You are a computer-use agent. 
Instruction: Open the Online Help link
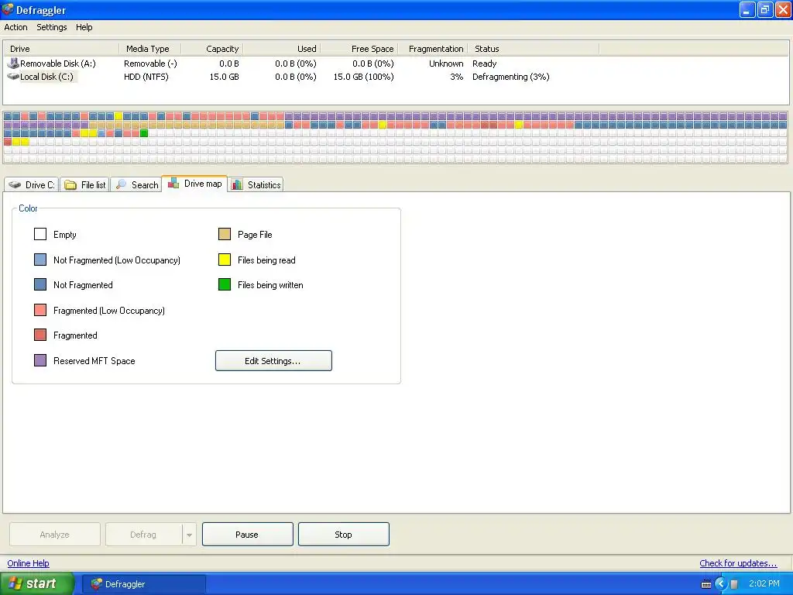[x=29, y=563]
